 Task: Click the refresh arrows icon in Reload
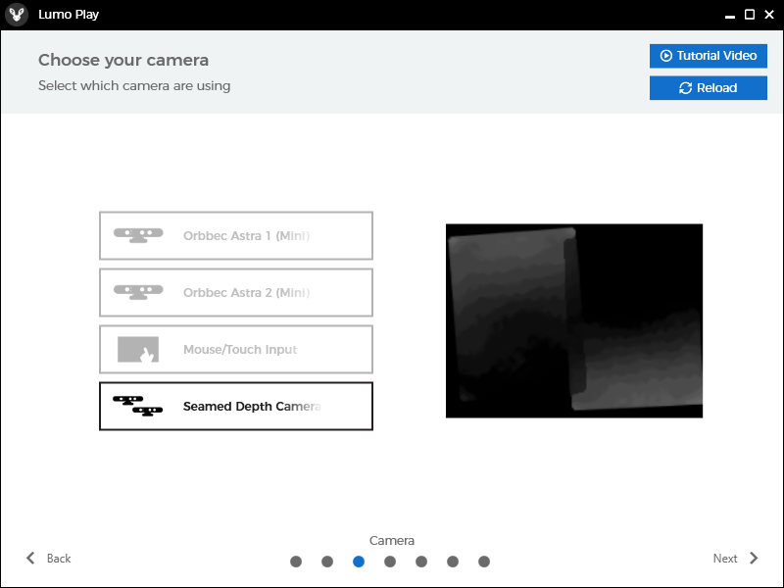[x=685, y=88]
